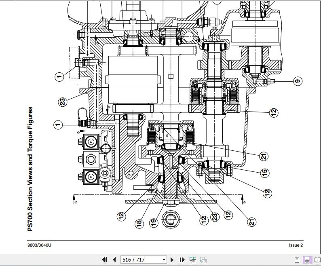Toggle continuous page scrolling layout
This screenshot has height=266, width=321.
[x=307, y=260]
